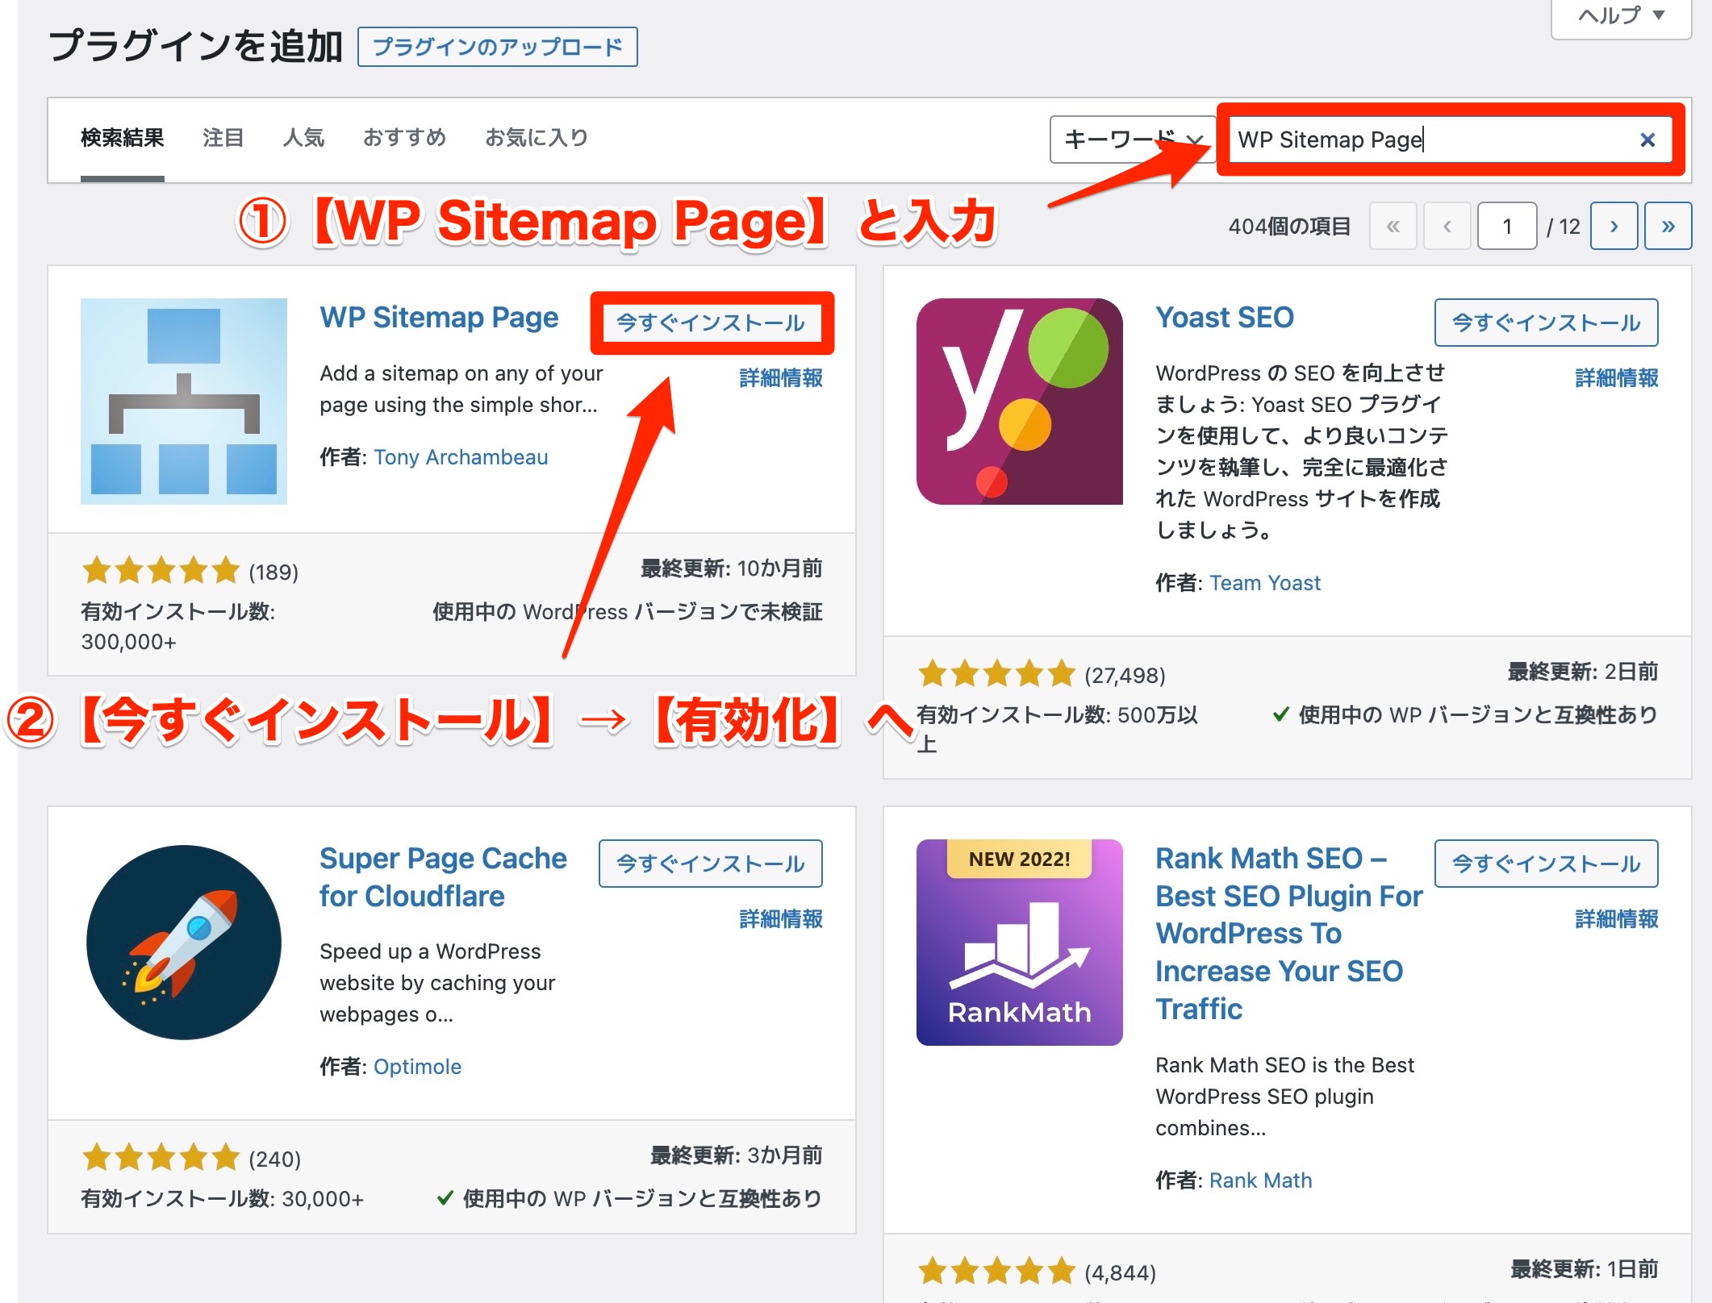
Task: Expand the ヘルプ help panel
Action: pos(1622,16)
